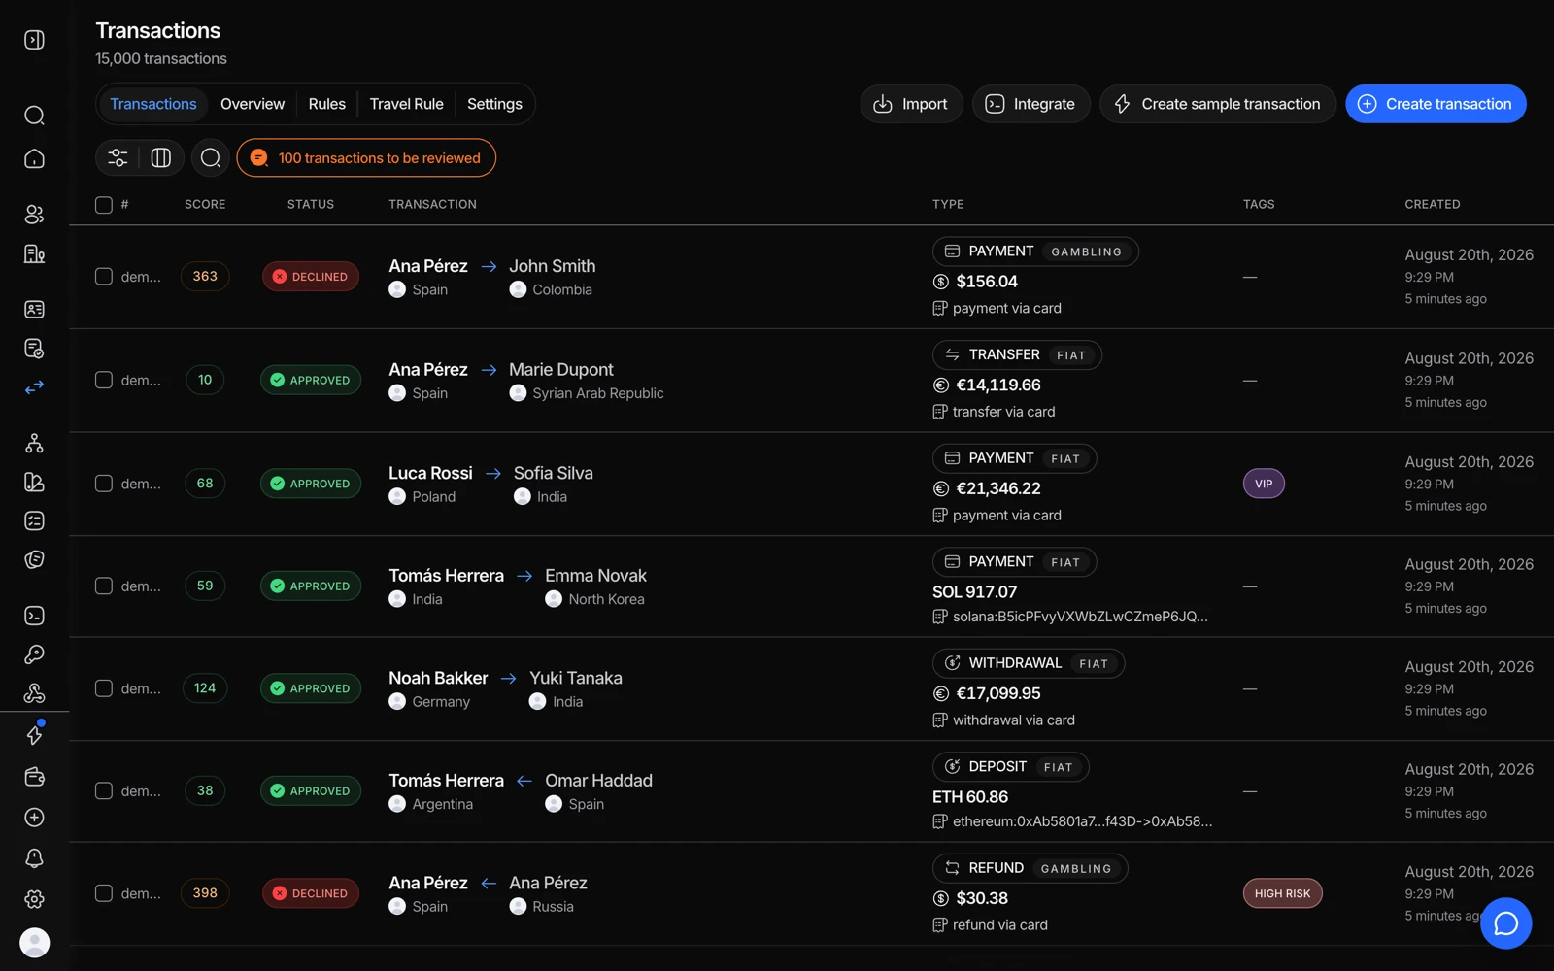Click the STATUS column header

click(x=311, y=204)
